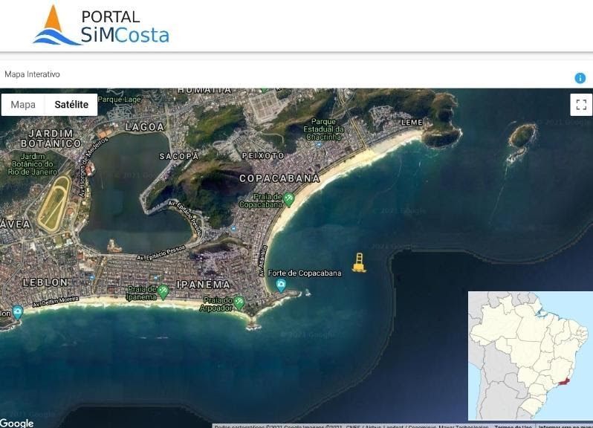Click the Parque Estadual da Chacrinha label
Screen dimensions: 593x428
tap(324, 129)
